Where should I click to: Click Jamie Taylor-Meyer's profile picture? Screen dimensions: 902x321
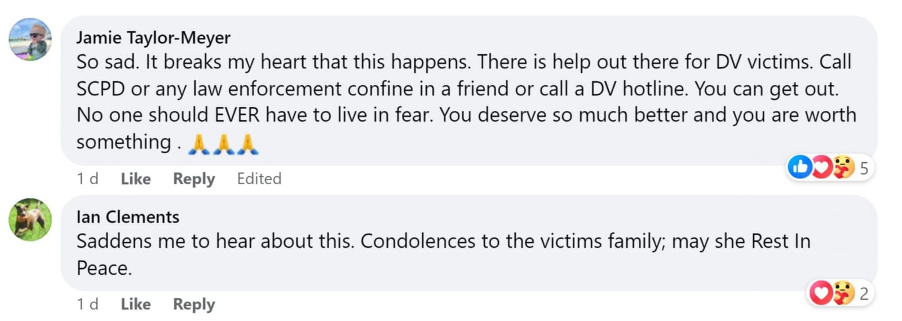(30, 39)
